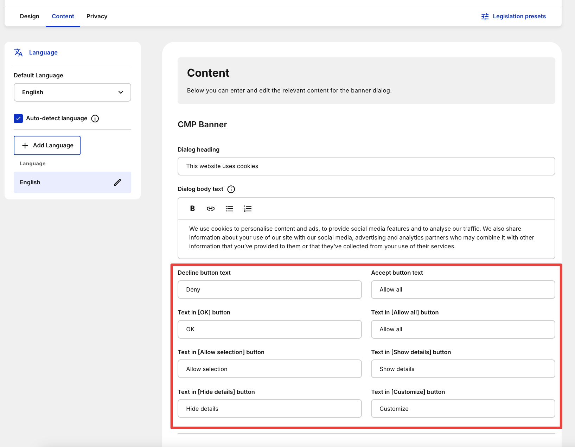Click the Language translate icon
Image resolution: width=575 pixels, height=447 pixels.
point(18,52)
